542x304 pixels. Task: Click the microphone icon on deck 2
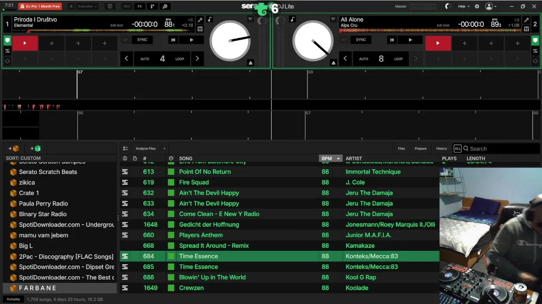coord(526,20)
